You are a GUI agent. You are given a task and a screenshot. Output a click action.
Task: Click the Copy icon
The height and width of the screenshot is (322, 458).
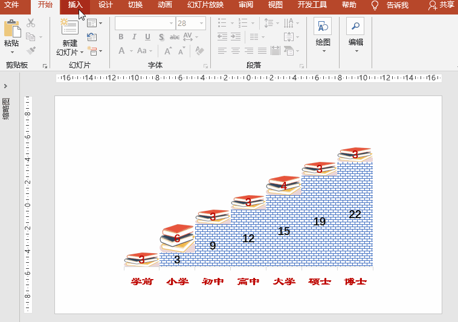pos(30,37)
